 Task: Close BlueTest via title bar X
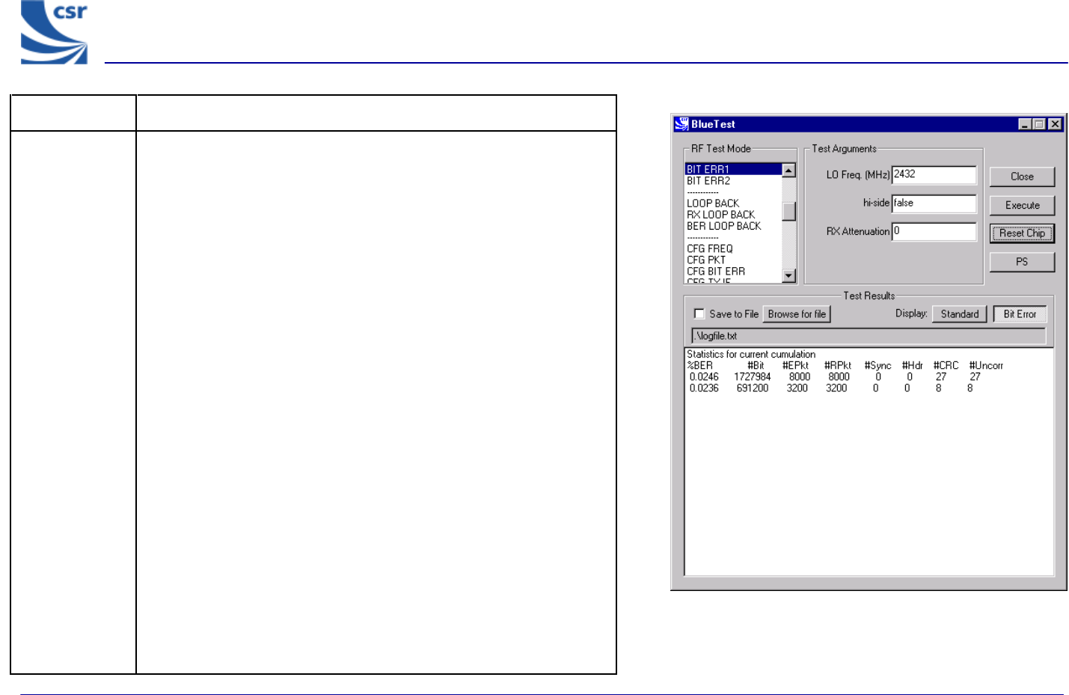tap(1055, 124)
